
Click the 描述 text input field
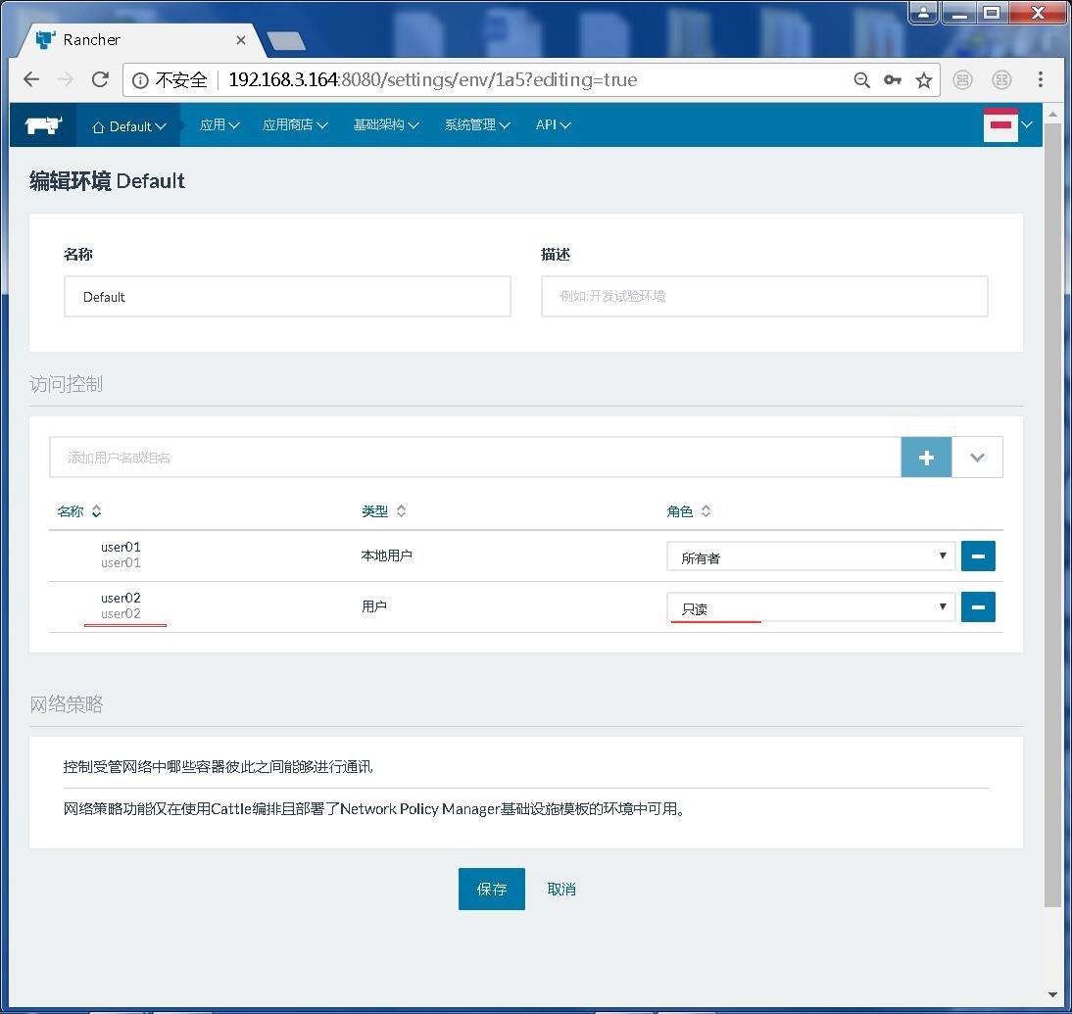coord(764,296)
